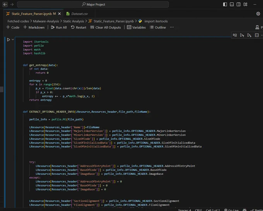263x211 pixels.
Task: Switch to Static_Feature_Parser.ipynb tab
Action: click(32, 14)
